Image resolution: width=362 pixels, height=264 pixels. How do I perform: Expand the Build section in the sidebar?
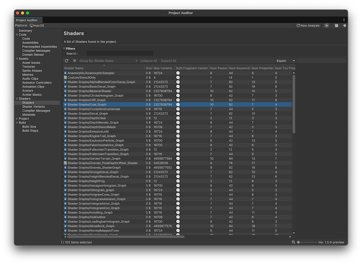[17, 122]
